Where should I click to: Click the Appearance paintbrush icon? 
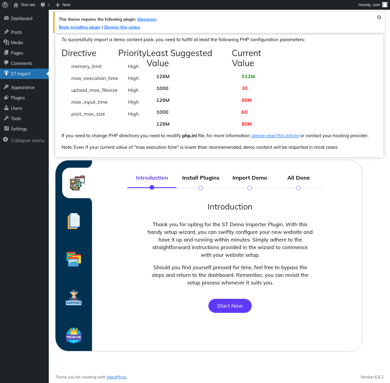click(x=6, y=87)
